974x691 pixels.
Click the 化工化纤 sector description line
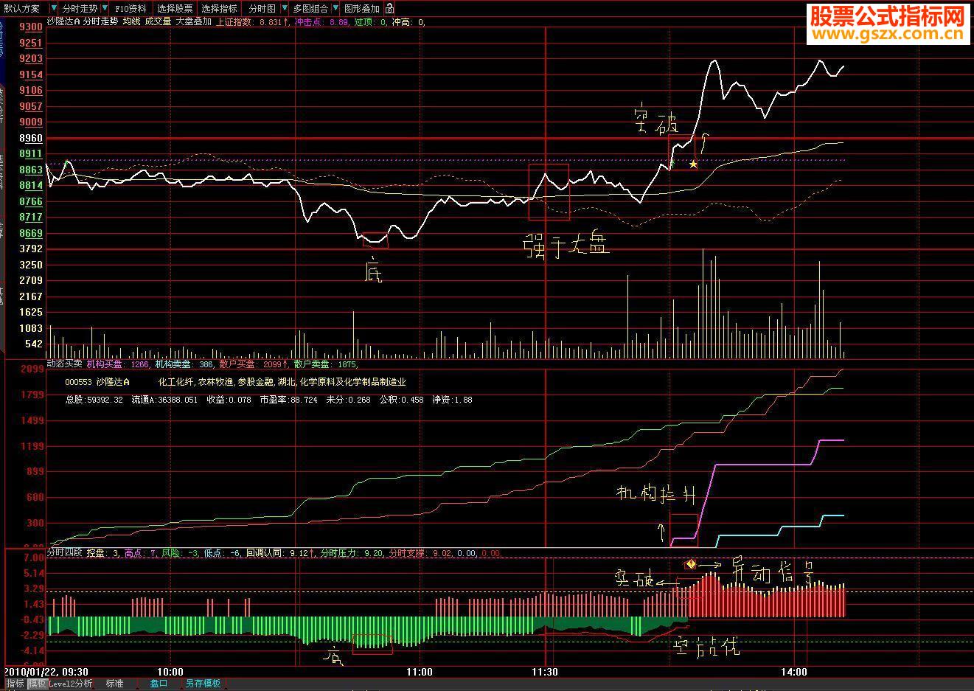coord(282,382)
